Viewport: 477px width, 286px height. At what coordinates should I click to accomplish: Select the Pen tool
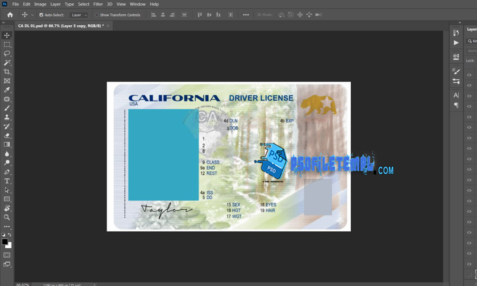(x=7, y=172)
